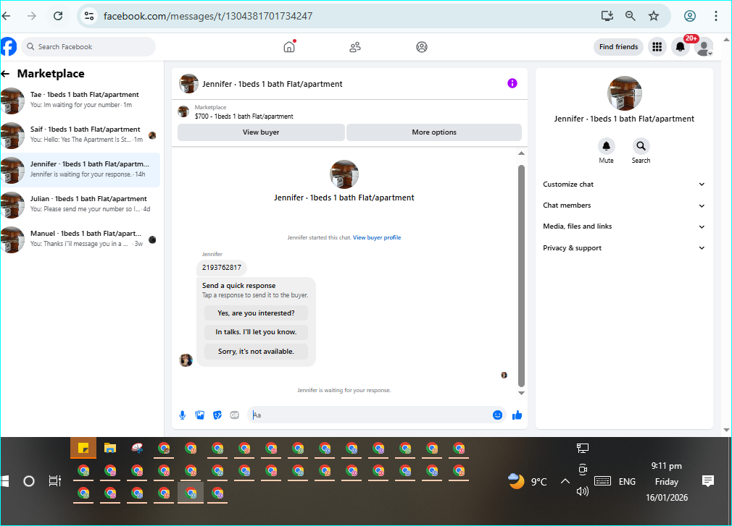Send quick reply 'Sorry, it's not available.'
732x526 pixels.
(256, 352)
